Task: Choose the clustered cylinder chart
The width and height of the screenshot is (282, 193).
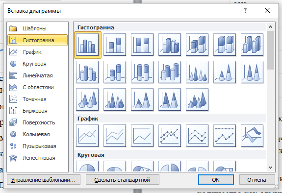Action: pyautogui.click(x=87, y=72)
